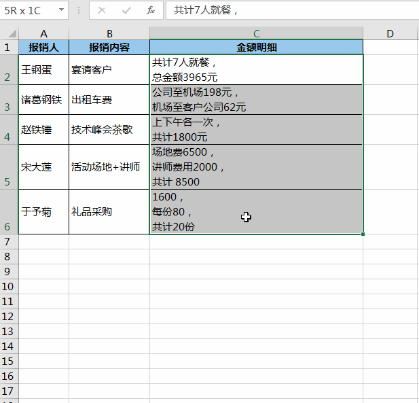Viewport: 419px width, 403px height.
Task: Click the formula bar resize dots handle
Action: 79,10
